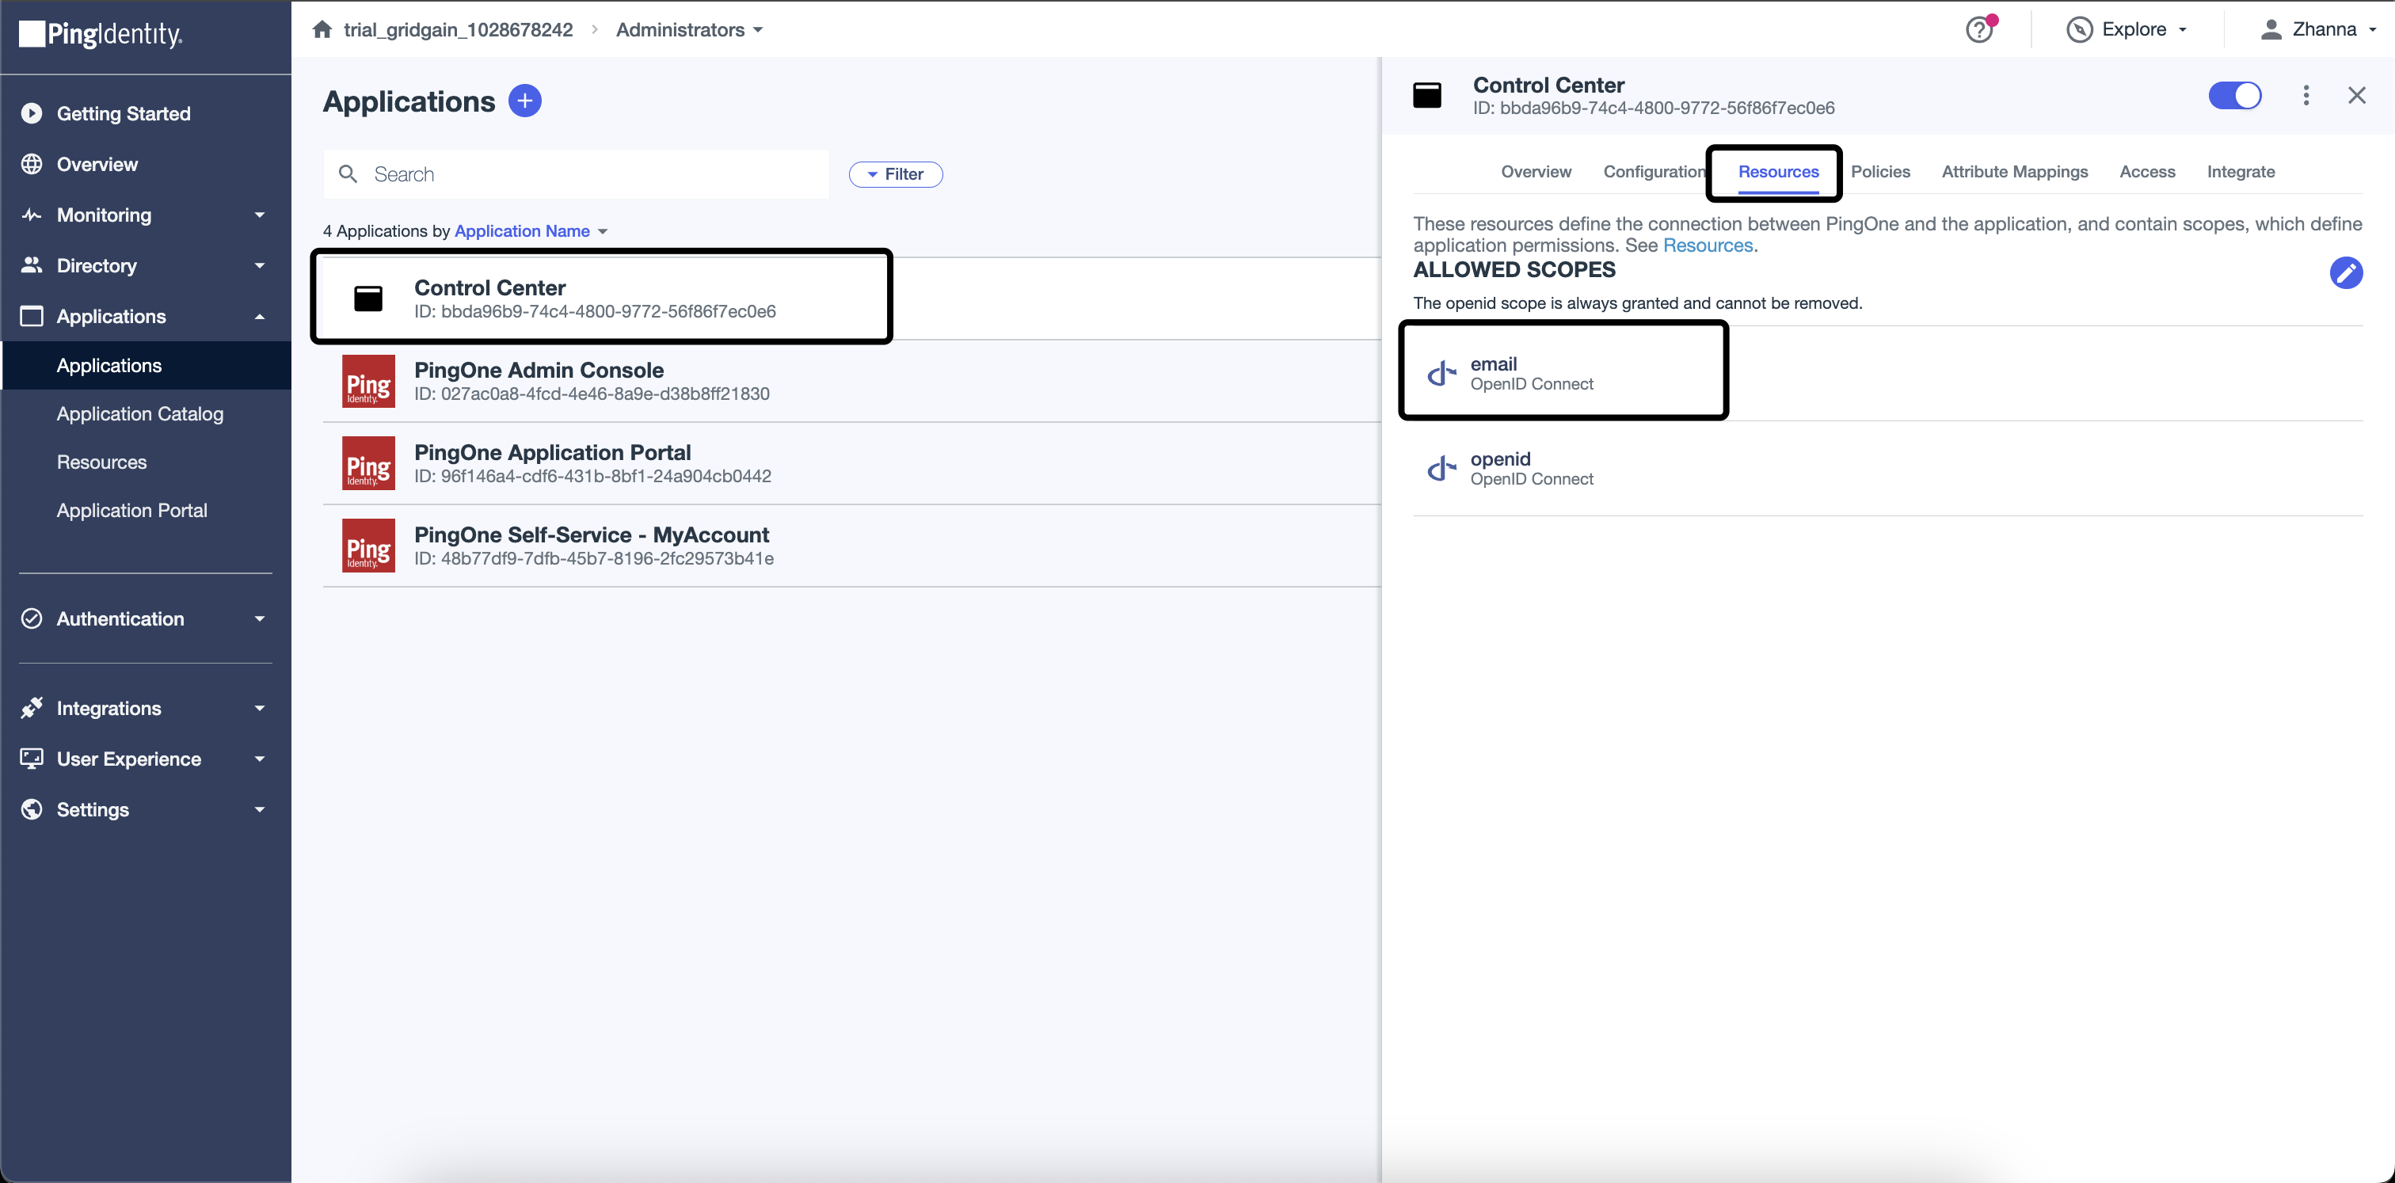The height and width of the screenshot is (1183, 2395).
Task: Select the Resources tab
Action: [1779, 172]
